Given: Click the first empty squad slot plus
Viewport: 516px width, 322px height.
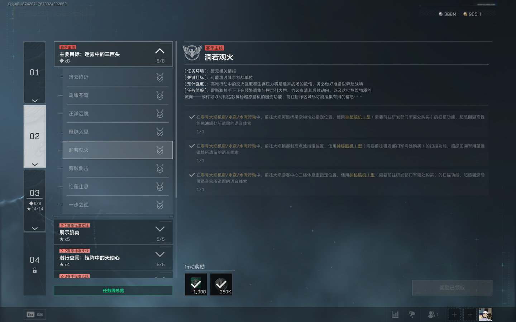Looking at the screenshot, I should (454, 314).
